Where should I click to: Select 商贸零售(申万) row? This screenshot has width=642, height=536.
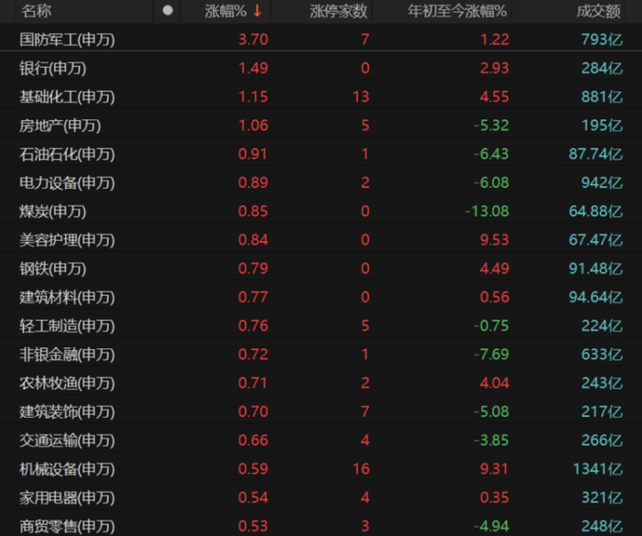click(x=321, y=525)
